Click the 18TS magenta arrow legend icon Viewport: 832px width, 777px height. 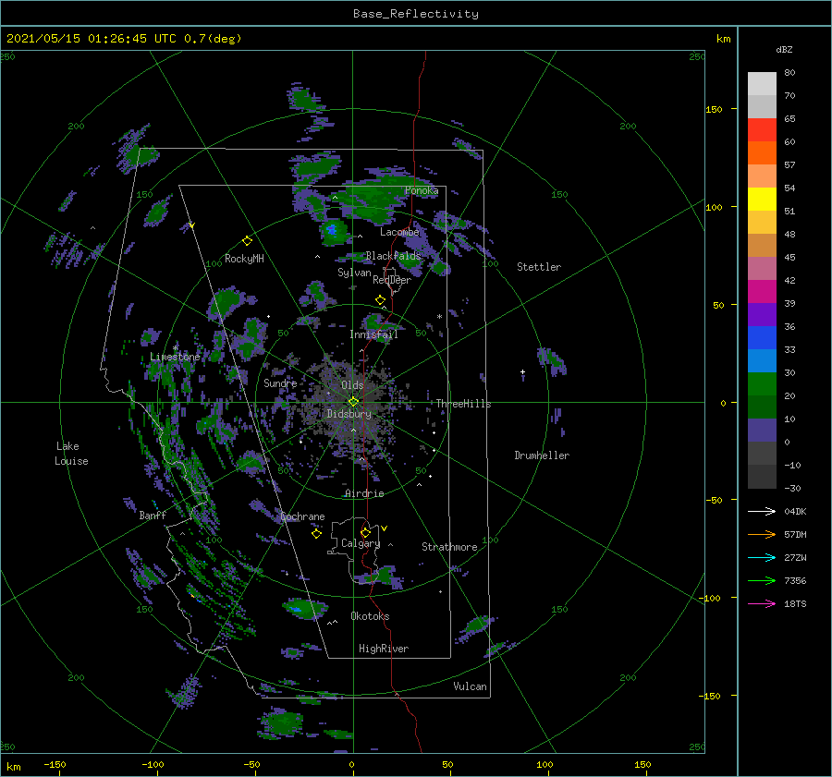[x=762, y=603]
